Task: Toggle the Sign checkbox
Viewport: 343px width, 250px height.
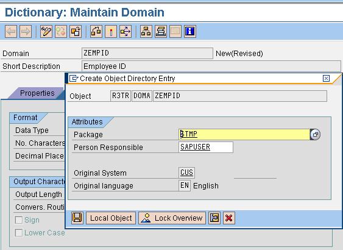Action: [19, 220]
